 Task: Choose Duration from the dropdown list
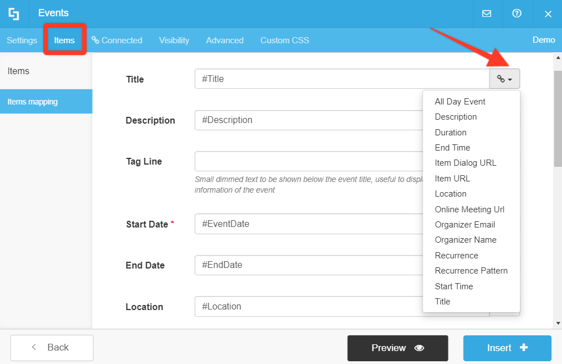pos(451,133)
